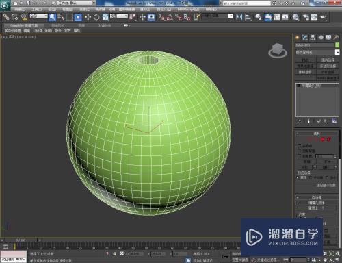Screen dimensions: 342x263
Task: Open Select by Name dialog icon
Action: click(61, 17)
